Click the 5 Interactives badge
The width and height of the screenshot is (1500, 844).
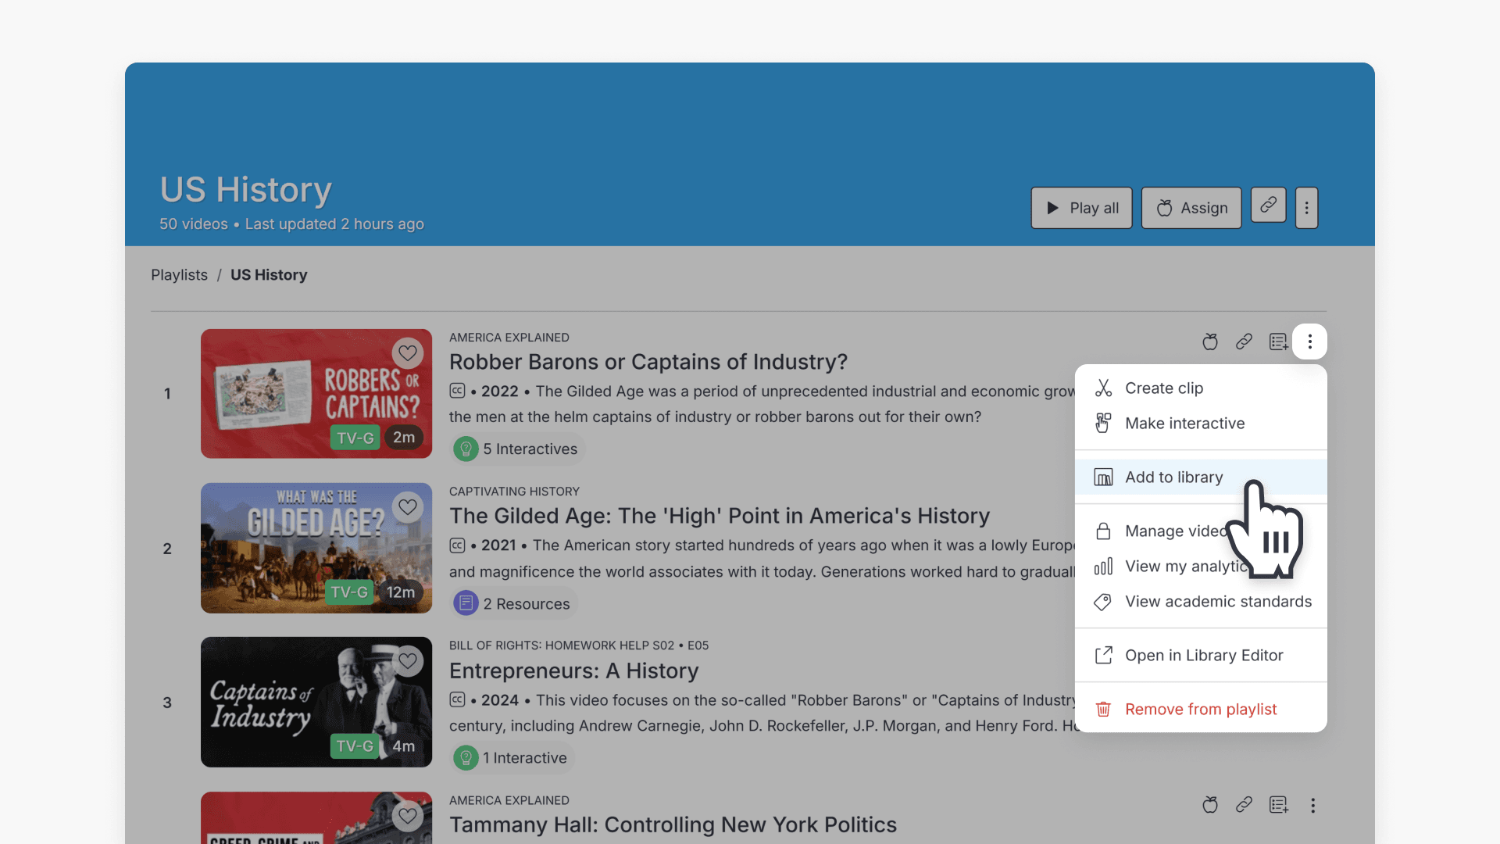coord(518,449)
